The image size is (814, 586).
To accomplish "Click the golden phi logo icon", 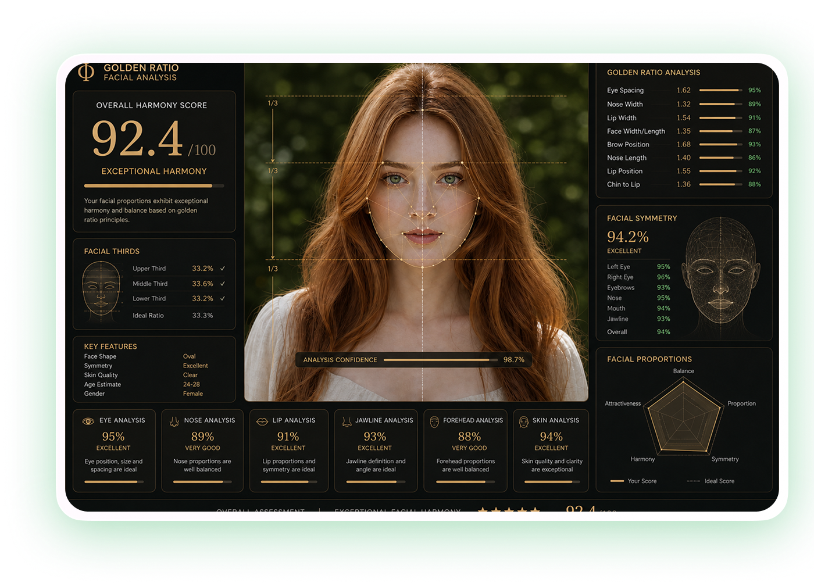I will tap(86, 72).
